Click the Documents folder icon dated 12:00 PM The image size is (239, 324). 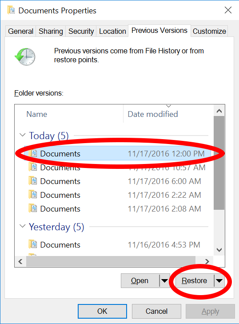click(x=33, y=153)
